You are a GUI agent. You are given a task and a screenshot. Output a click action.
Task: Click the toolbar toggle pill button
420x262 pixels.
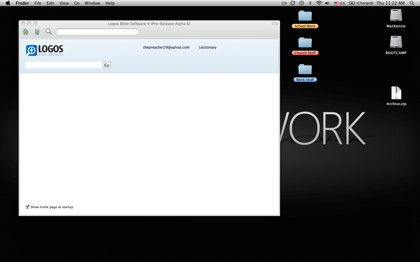click(275, 24)
